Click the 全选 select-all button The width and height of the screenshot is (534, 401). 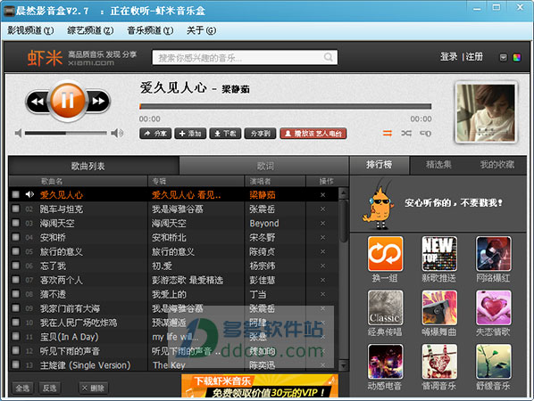coord(23,388)
